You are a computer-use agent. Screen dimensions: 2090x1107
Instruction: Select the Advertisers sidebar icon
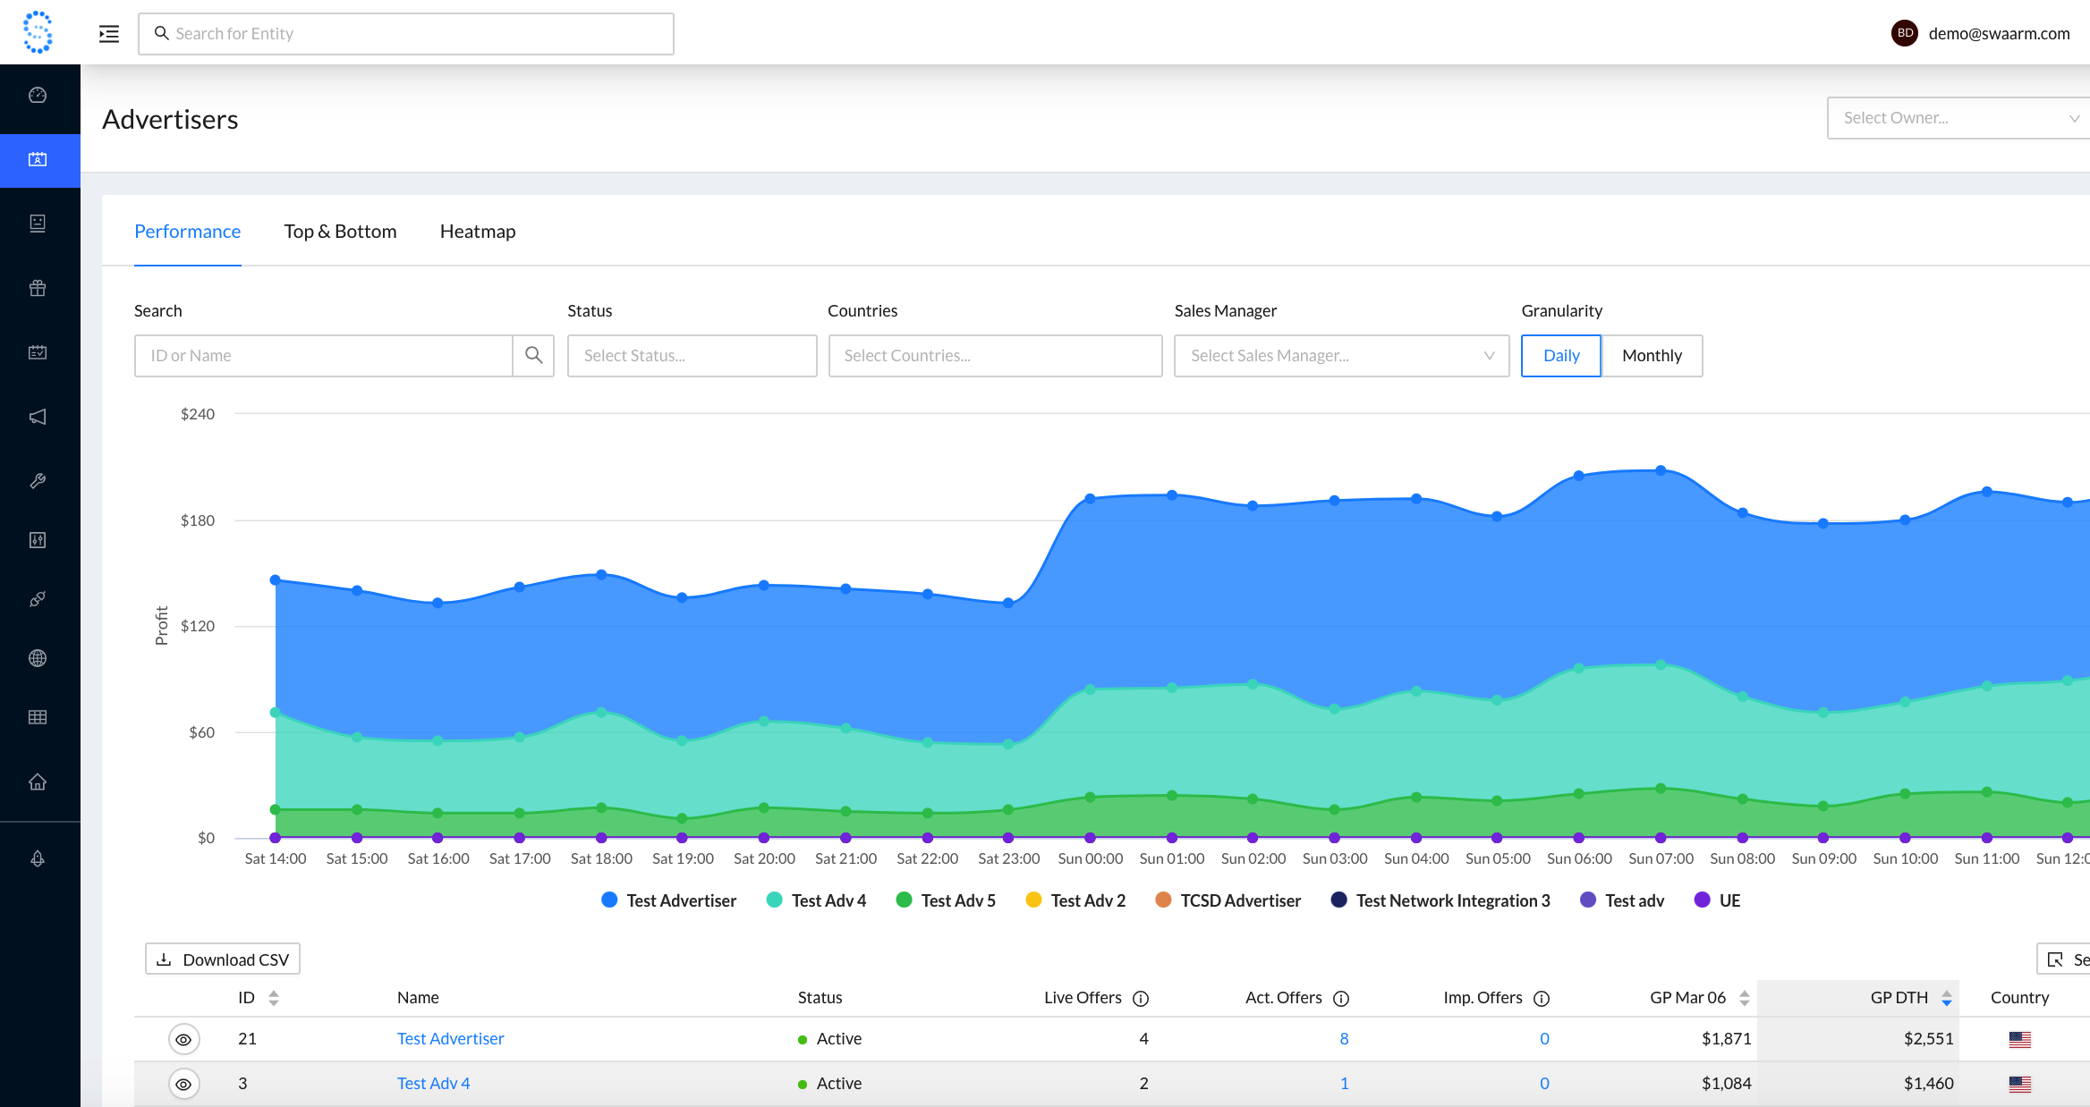[x=39, y=160]
